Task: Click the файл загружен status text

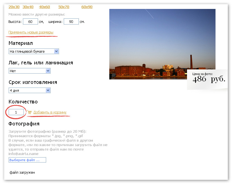Action: click(22, 173)
